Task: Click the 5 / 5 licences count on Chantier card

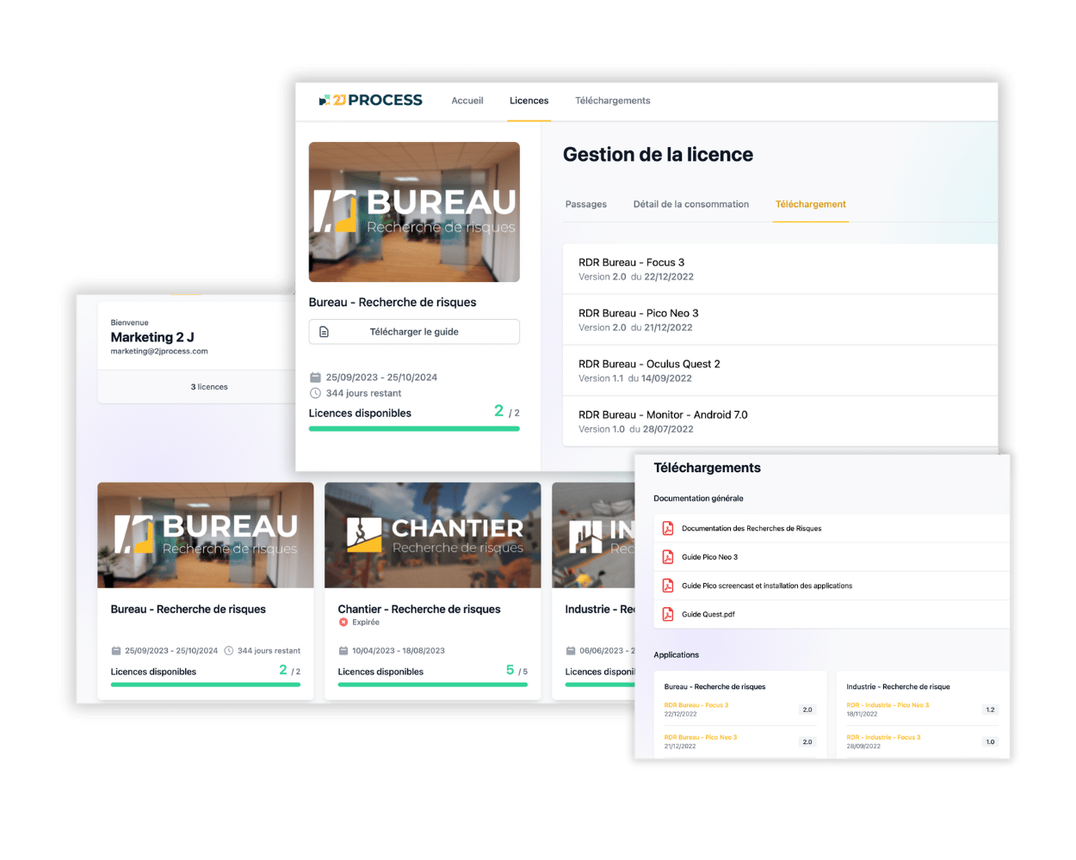Action: pyautogui.click(x=516, y=670)
